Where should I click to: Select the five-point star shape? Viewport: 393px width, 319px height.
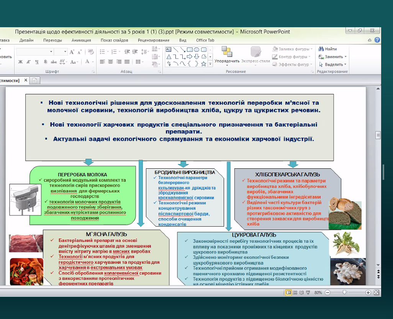point(203,64)
